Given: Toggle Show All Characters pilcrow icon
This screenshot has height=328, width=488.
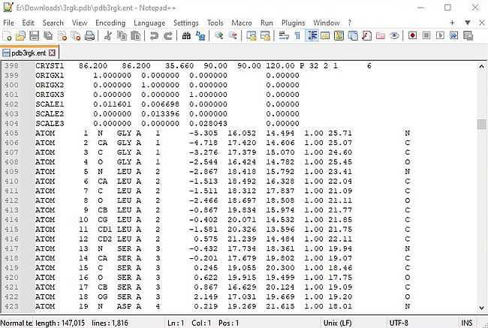Looking at the screenshot, I should [297, 36].
